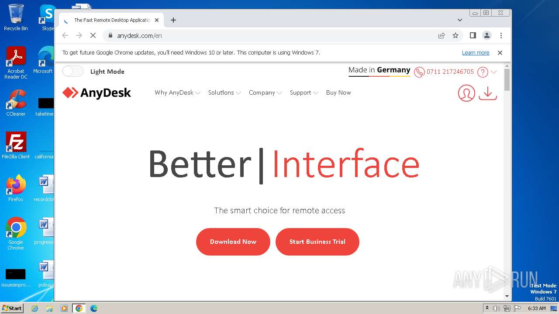Toggle the Chrome side panel
The width and height of the screenshot is (559, 314).
tap(473, 35)
